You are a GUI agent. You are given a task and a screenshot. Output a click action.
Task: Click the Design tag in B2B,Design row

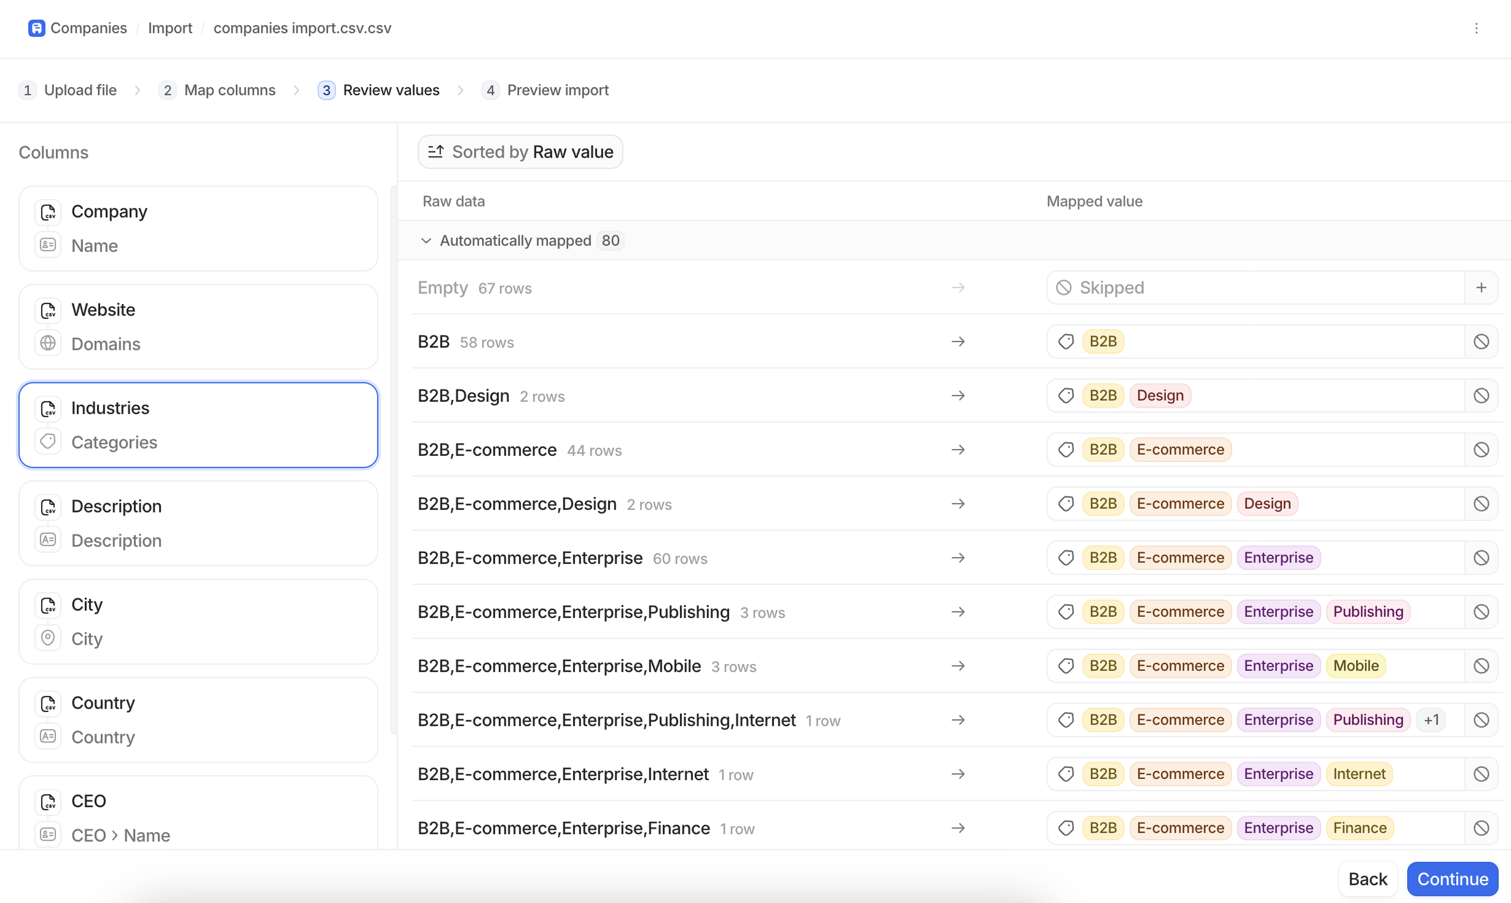(x=1159, y=395)
